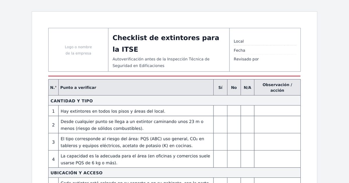
Task: Click observation cell for item 3
Action: [x=277, y=142]
